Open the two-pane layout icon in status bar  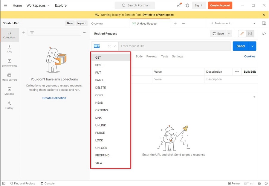[259, 183]
